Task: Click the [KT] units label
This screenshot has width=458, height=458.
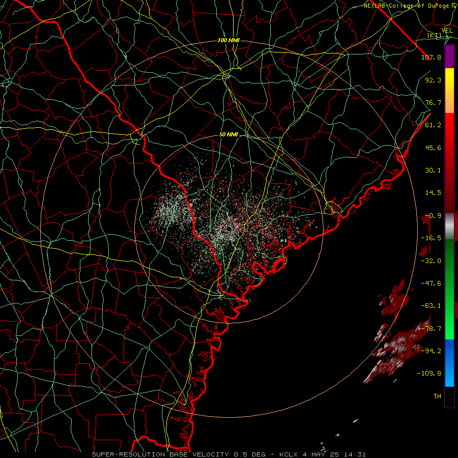Action: tap(435, 35)
